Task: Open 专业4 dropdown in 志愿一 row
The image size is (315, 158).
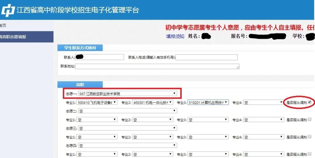Action: point(263,103)
